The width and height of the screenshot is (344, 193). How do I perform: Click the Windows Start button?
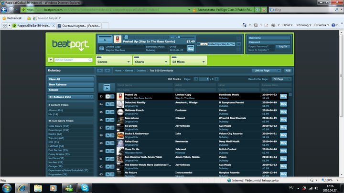click(7, 188)
